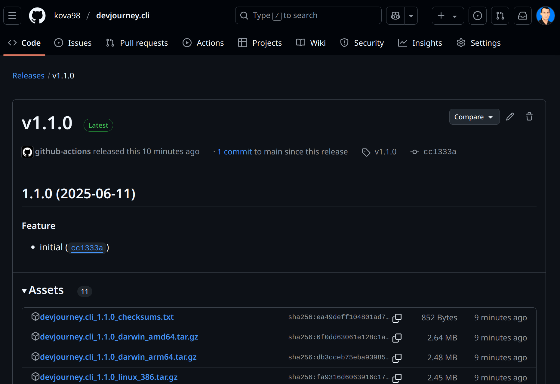Go to GitHub home via Octocat logo
The height and width of the screenshot is (384, 560).
click(37, 16)
